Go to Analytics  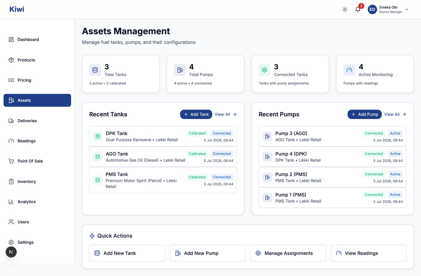point(37,202)
